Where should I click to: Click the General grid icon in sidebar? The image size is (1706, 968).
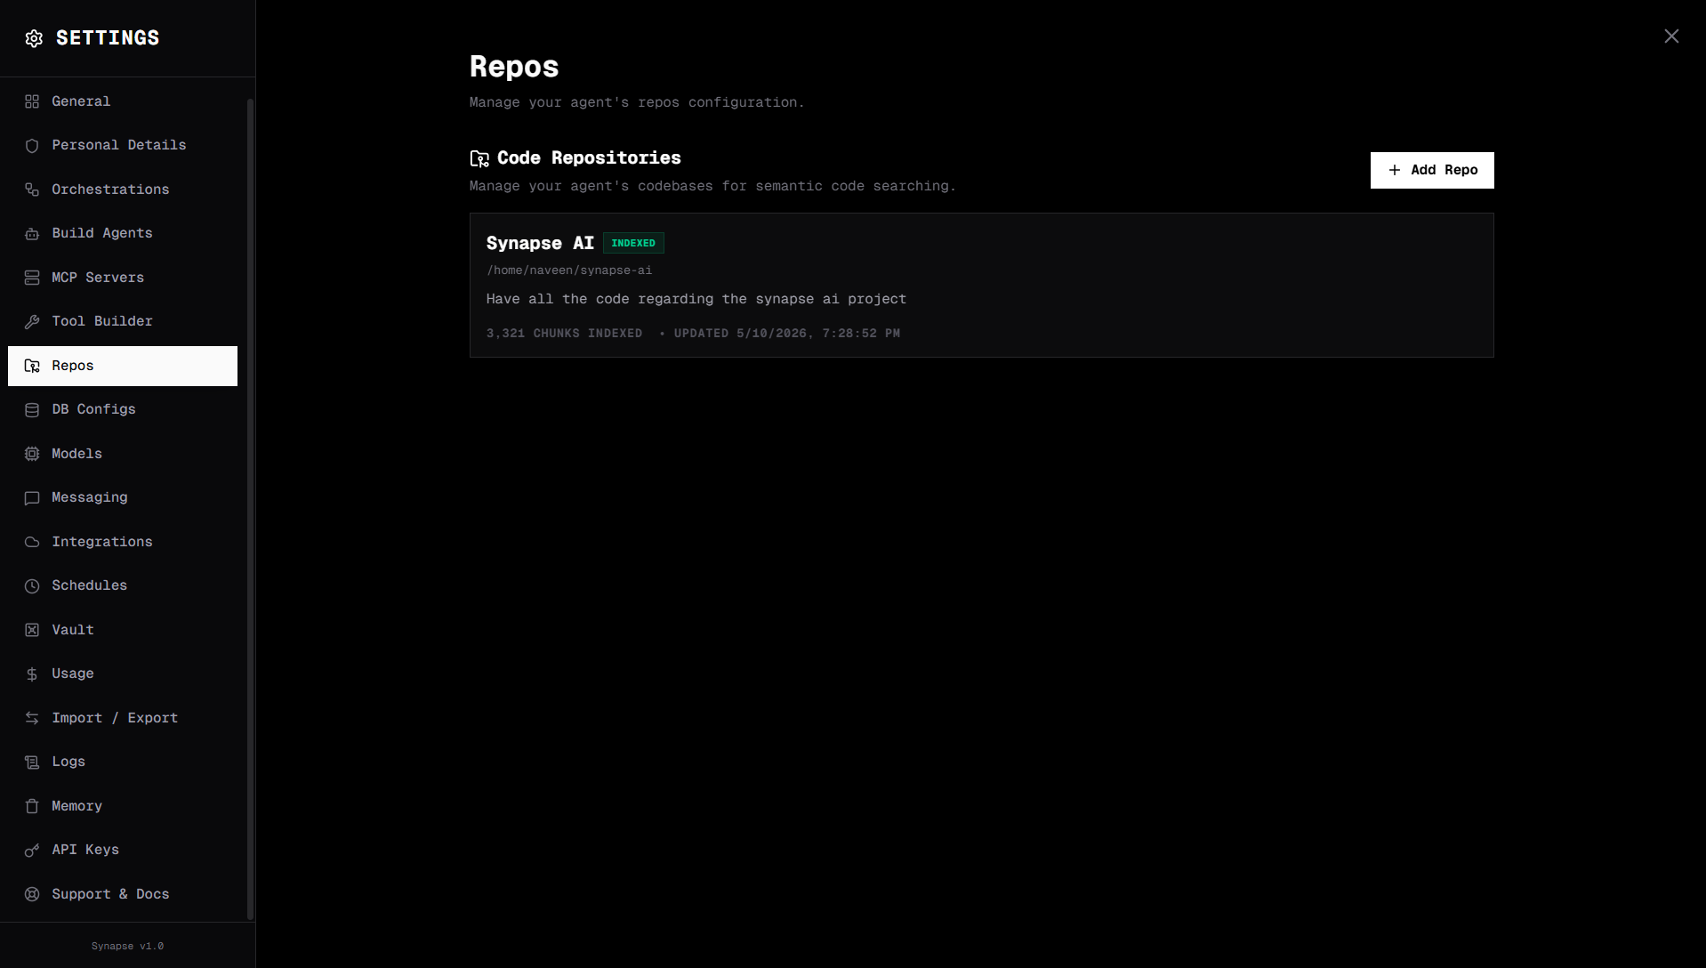click(32, 101)
